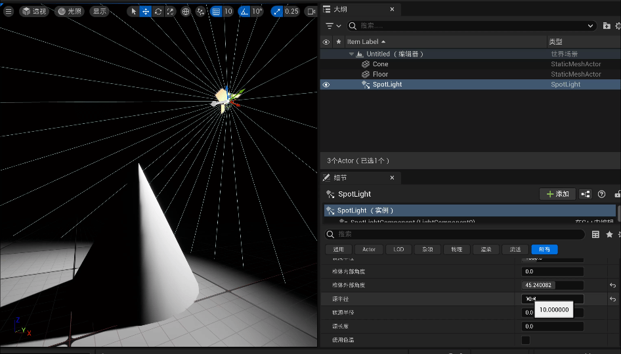Select the Untitled (编辑器) world row
621x354 pixels.
click(x=470, y=54)
